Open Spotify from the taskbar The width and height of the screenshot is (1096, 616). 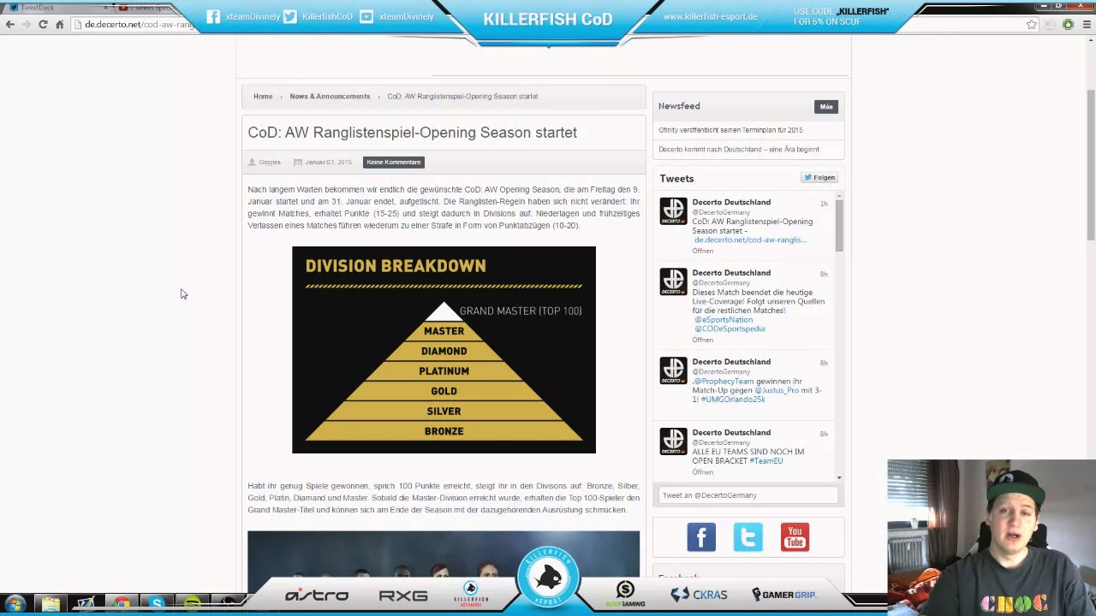click(x=193, y=605)
